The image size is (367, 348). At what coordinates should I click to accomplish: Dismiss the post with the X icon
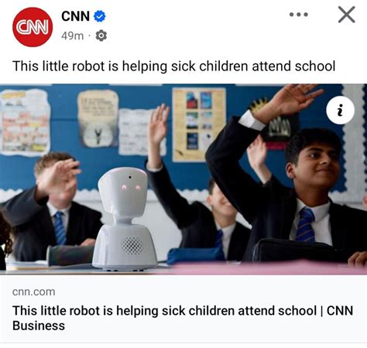pos(347,15)
